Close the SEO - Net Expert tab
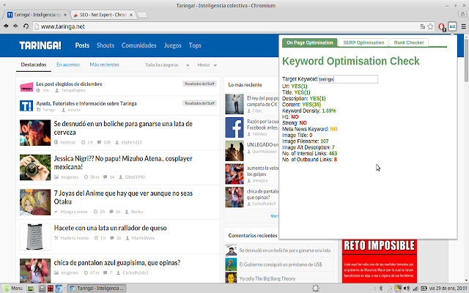469x293 pixels. pyautogui.click(x=131, y=15)
